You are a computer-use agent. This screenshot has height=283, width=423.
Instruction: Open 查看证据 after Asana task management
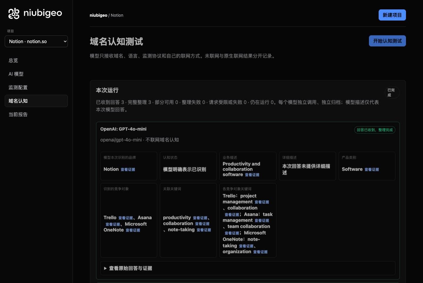(x=262, y=221)
